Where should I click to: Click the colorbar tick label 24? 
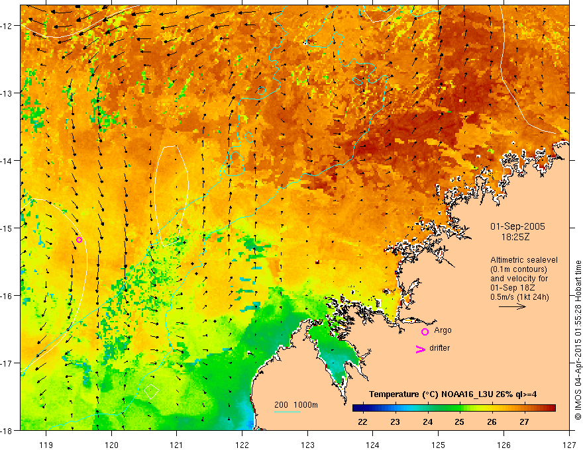tap(427, 422)
